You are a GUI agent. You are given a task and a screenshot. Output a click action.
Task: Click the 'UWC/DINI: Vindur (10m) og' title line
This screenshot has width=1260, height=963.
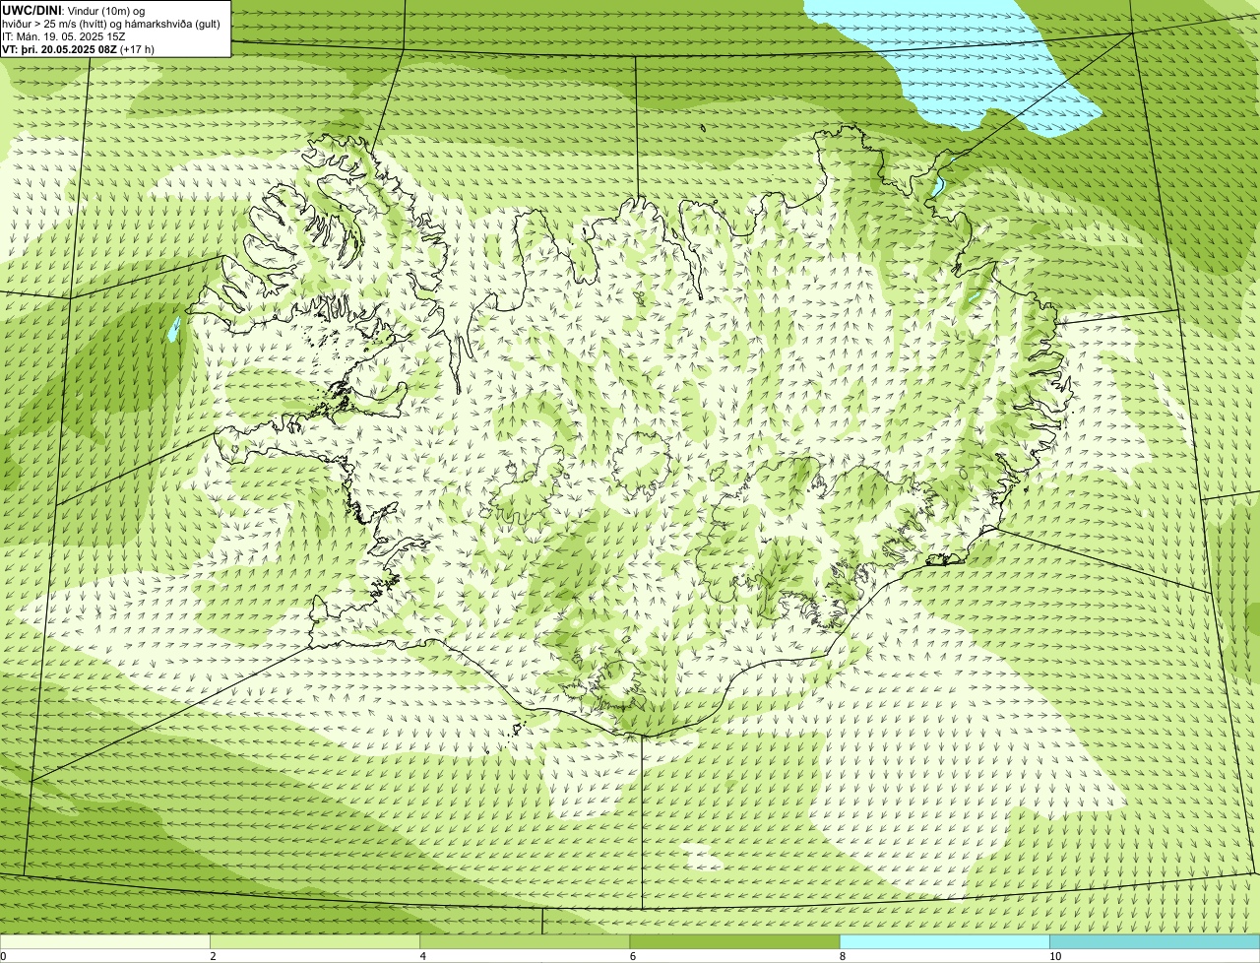74,10
